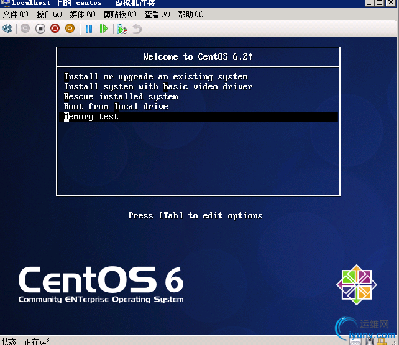Open the 操作(A) menu

click(x=49, y=14)
